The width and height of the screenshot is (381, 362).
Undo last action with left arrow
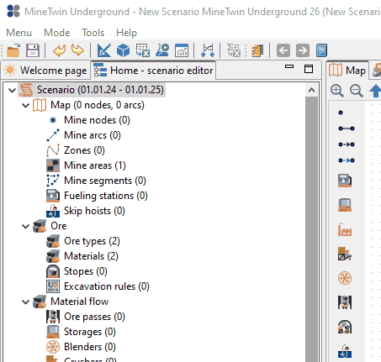pos(60,50)
